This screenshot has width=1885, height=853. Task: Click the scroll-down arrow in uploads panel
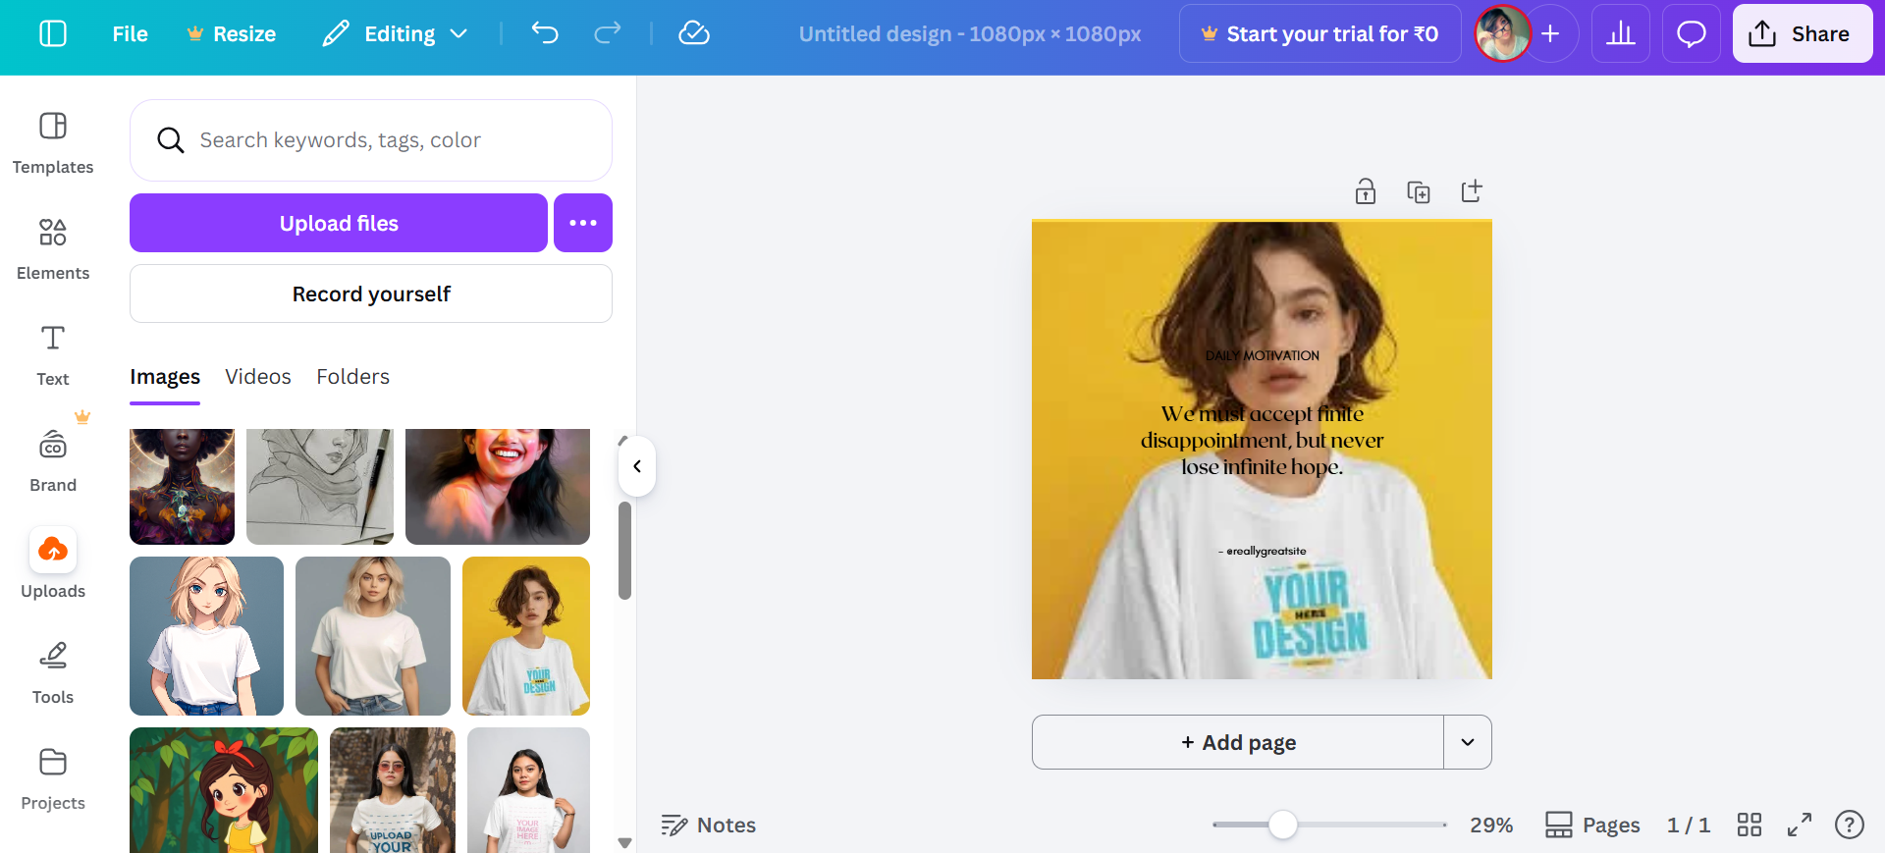pos(624,842)
